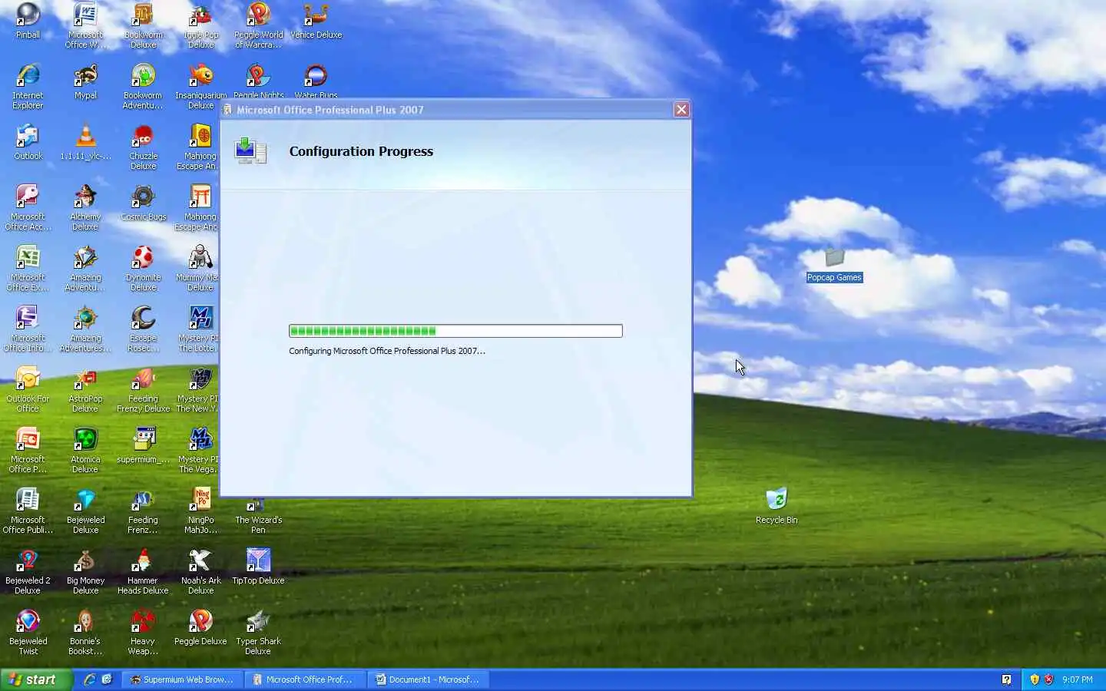Click the Cosmic Bugs desktop icon
The height and width of the screenshot is (691, 1106).
coord(143,203)
